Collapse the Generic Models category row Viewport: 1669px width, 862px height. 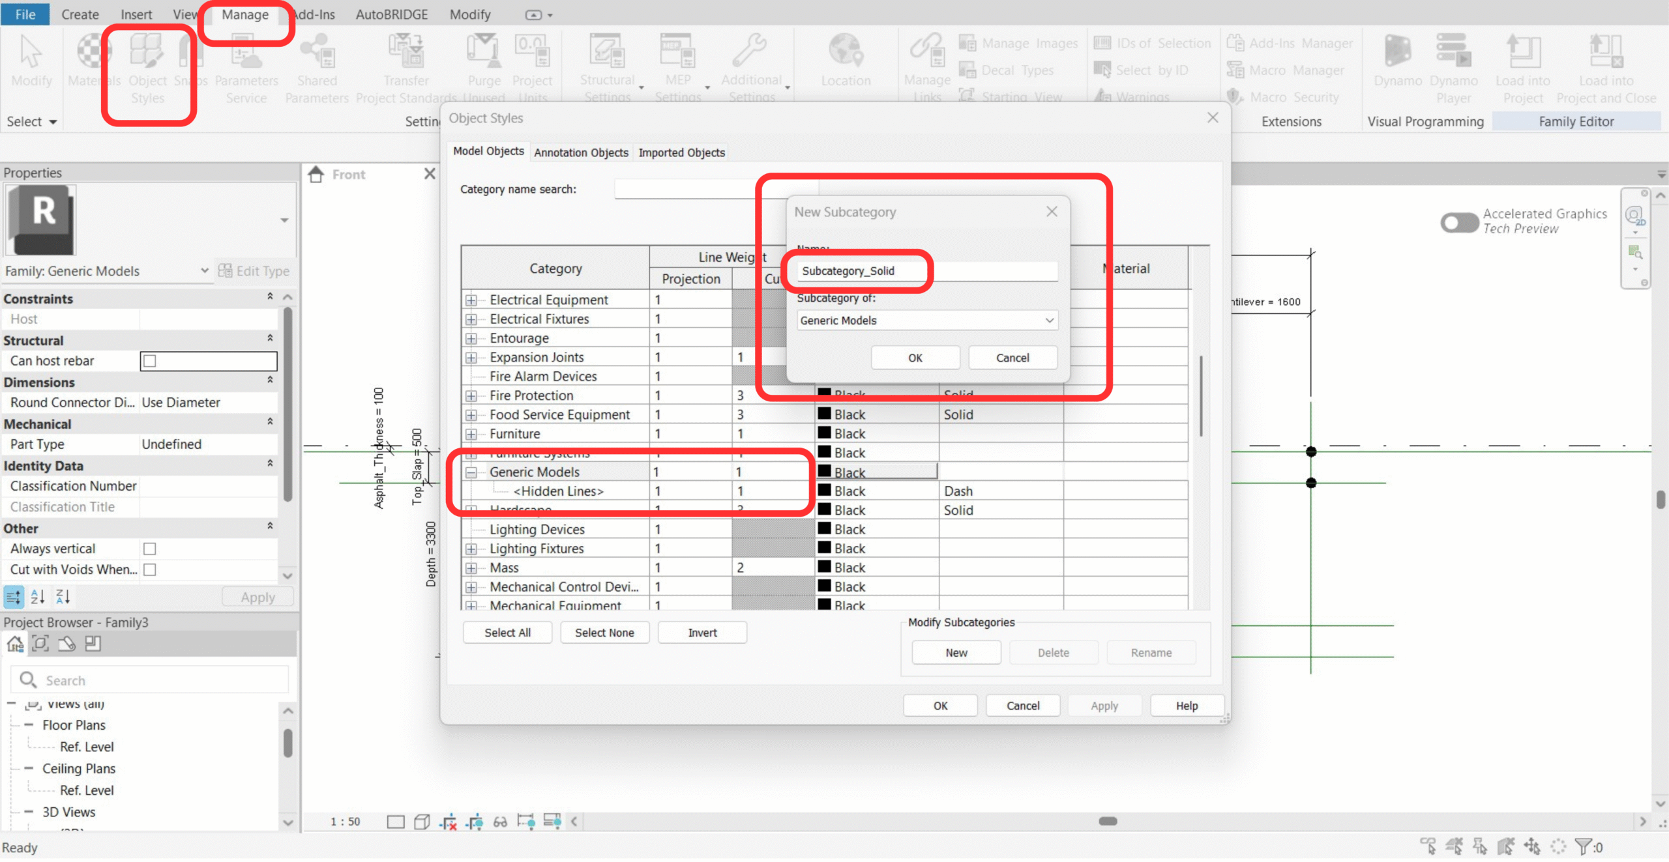coord(471,472)
